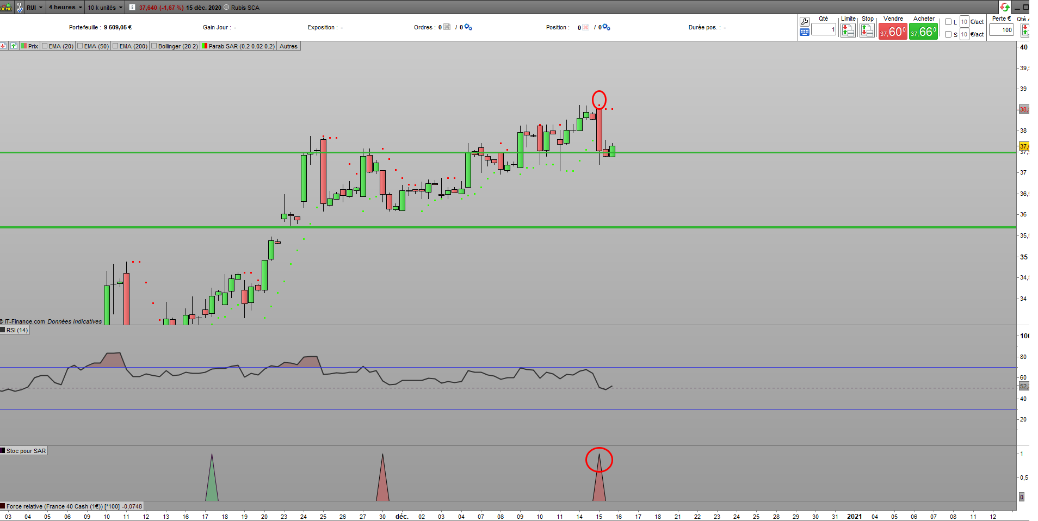Open automated orders gear icon beside Ordres
The height and width of the screenshot is (521, 1038).
pyautogui.click(x=468, y=27)
